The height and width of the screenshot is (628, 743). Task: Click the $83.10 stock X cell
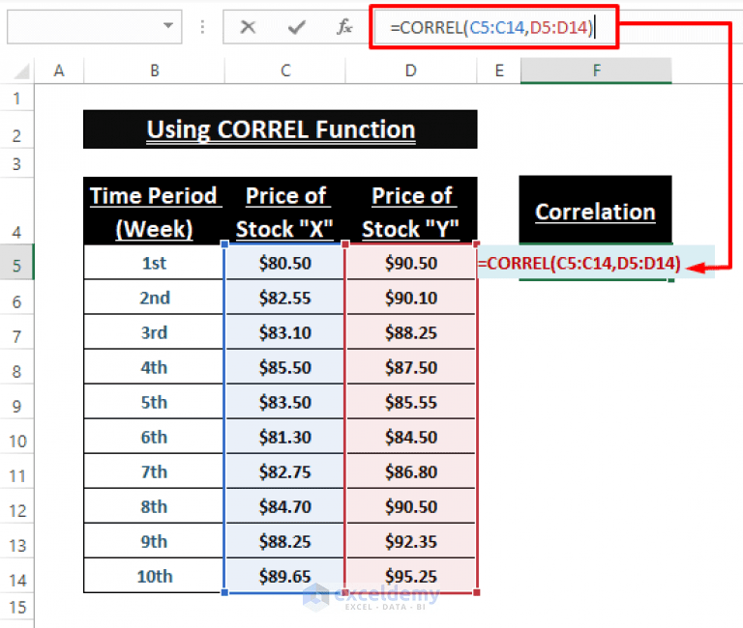tap(284, 332)
